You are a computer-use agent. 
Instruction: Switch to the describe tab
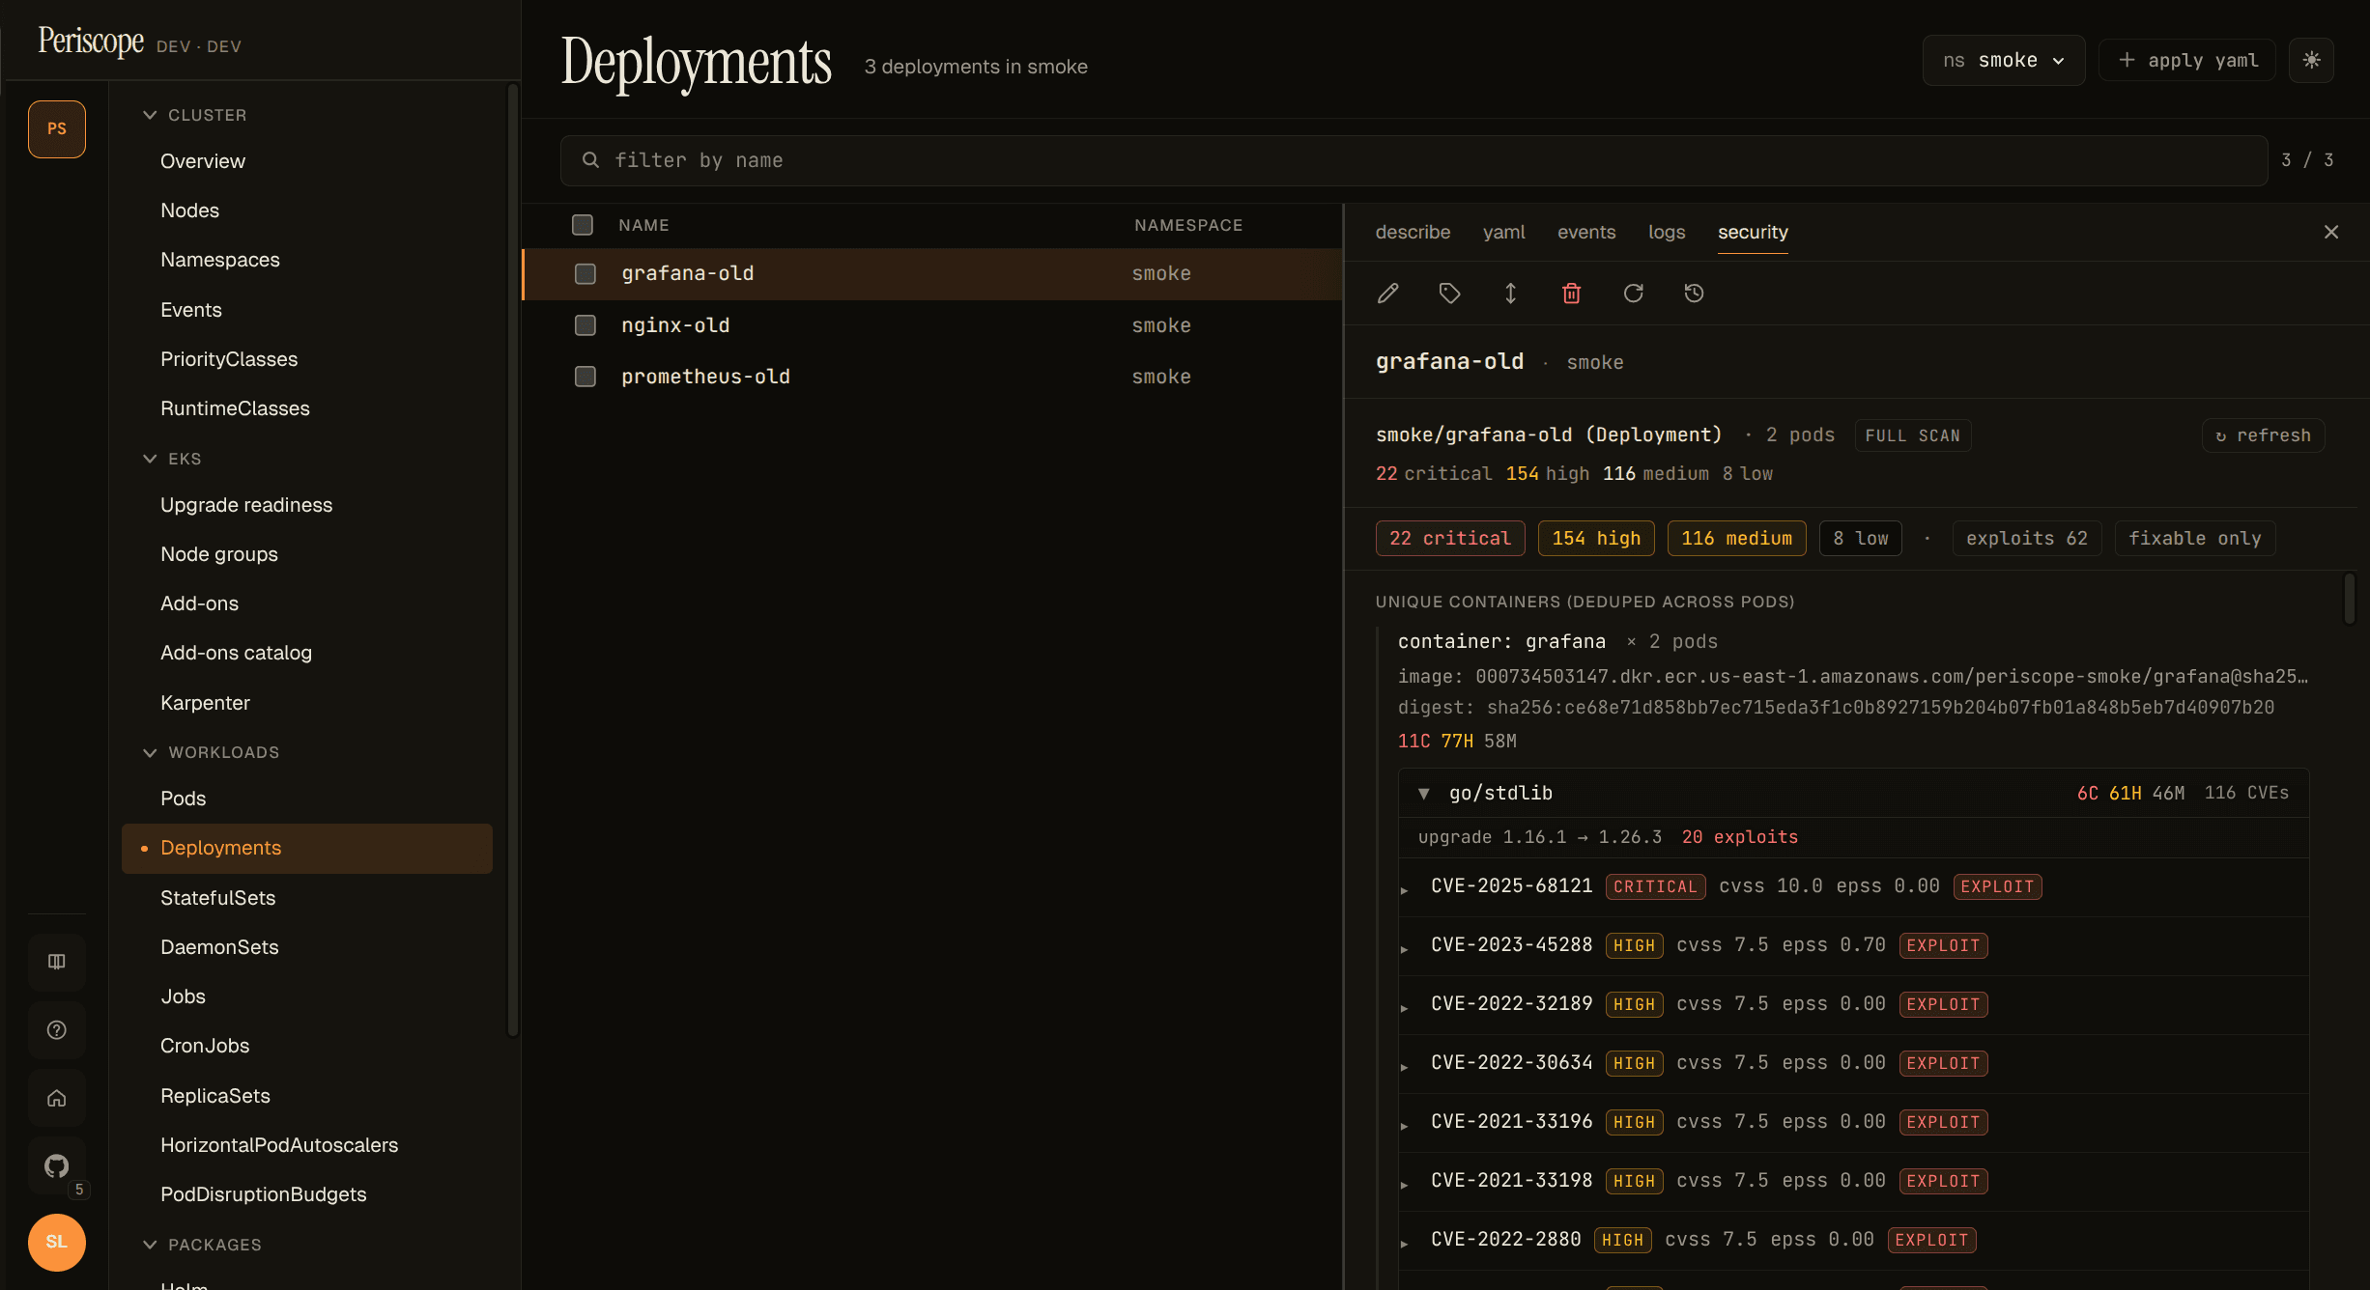(1413, 232)
